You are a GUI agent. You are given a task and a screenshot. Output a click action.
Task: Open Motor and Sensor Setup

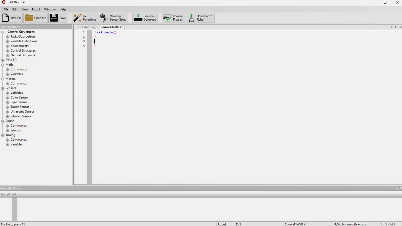pos(104,18)
